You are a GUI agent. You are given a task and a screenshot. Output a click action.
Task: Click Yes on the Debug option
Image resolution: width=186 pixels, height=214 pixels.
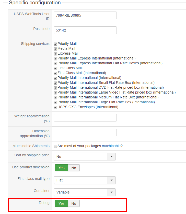tap(62, 203)
